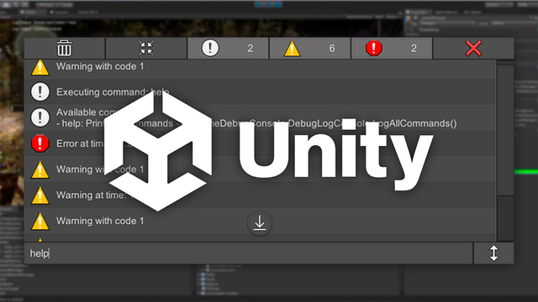Click the info icon beside 'Available commands'
538x302 pixels.
tap(40, 117)
